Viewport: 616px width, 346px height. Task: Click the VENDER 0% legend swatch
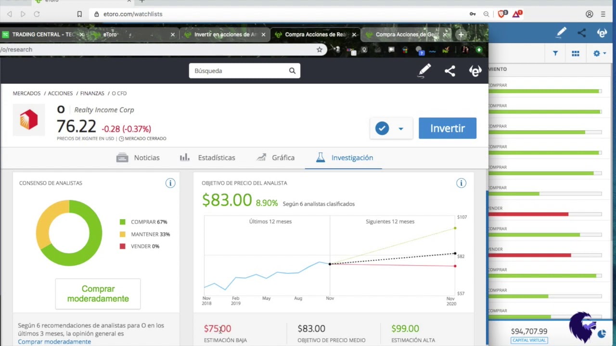click(x=122, y=246)
